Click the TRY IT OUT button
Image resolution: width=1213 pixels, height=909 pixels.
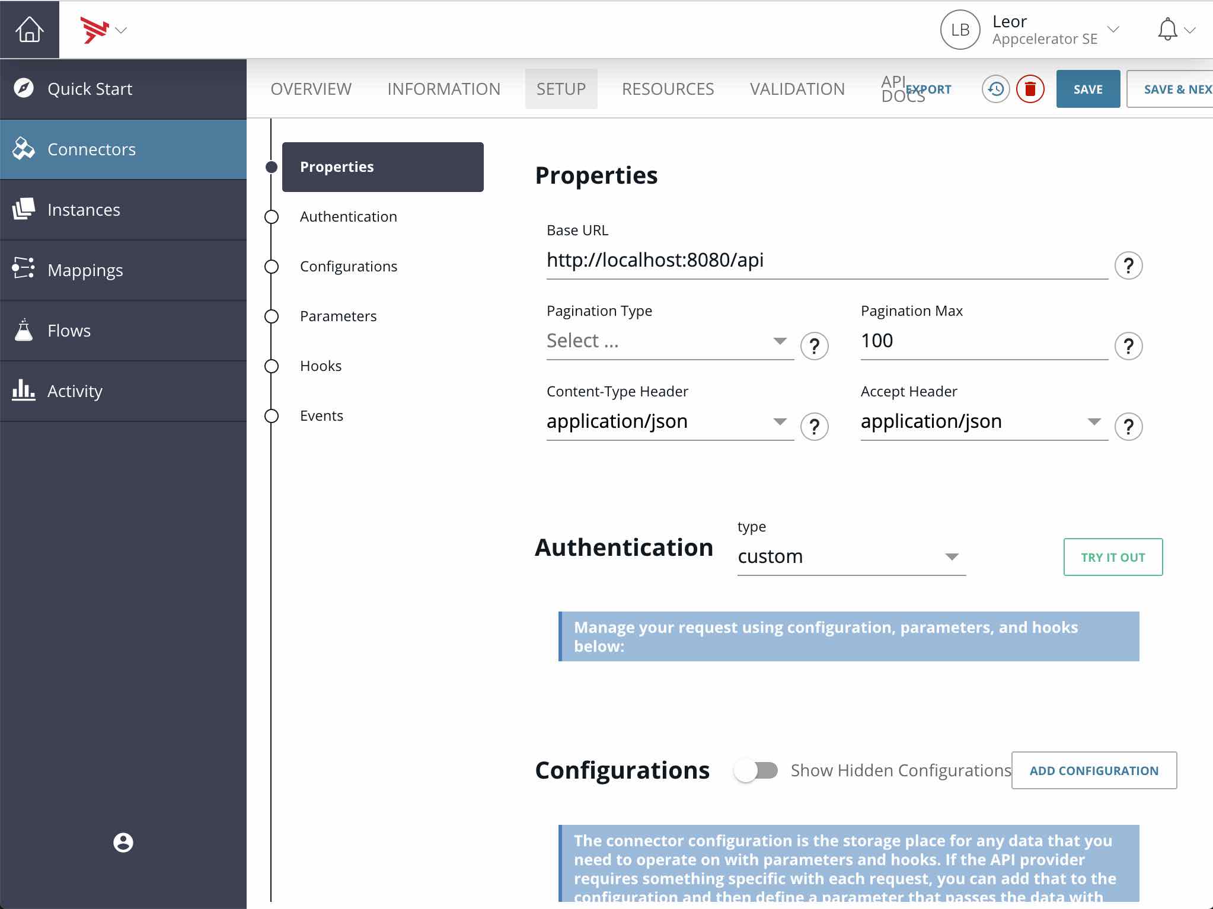pyautogui.click(x=1113, y=557)
